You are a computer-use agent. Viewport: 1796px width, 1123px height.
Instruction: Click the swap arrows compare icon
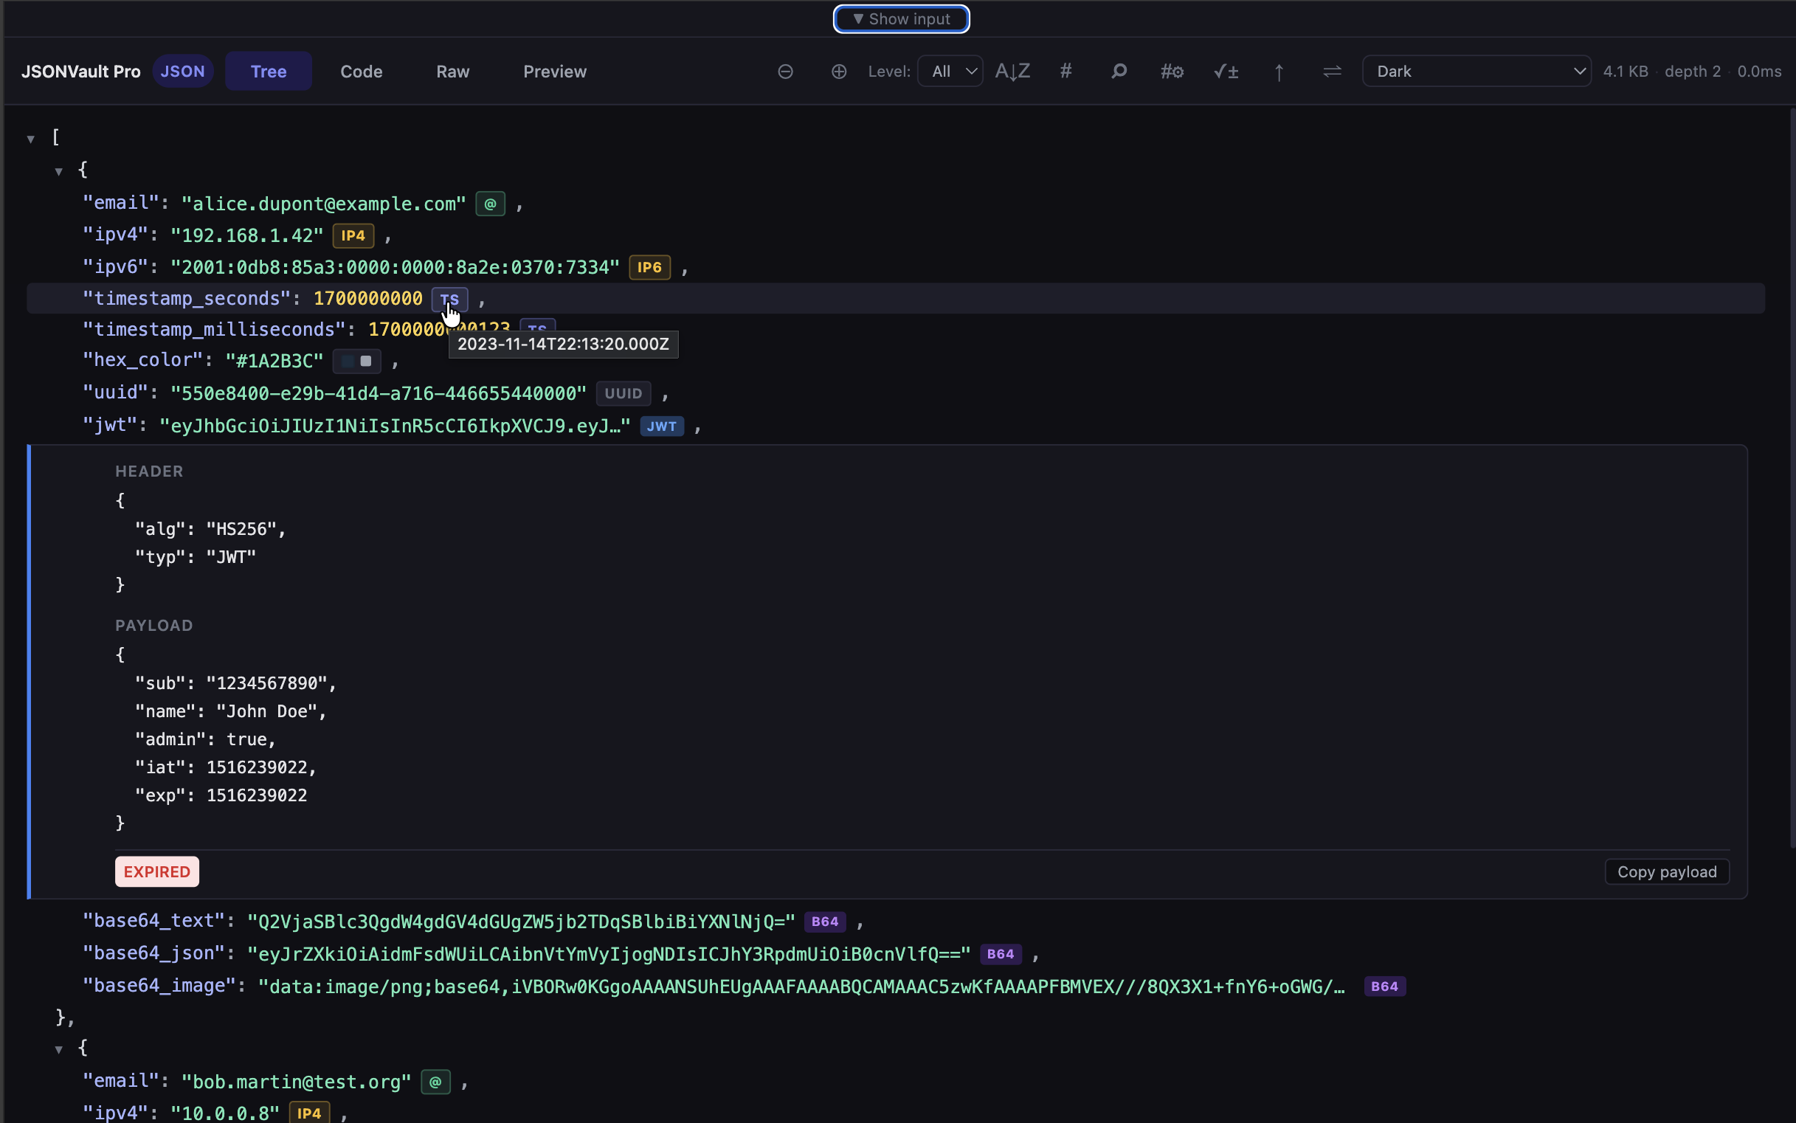click(x=1330, y=71)
